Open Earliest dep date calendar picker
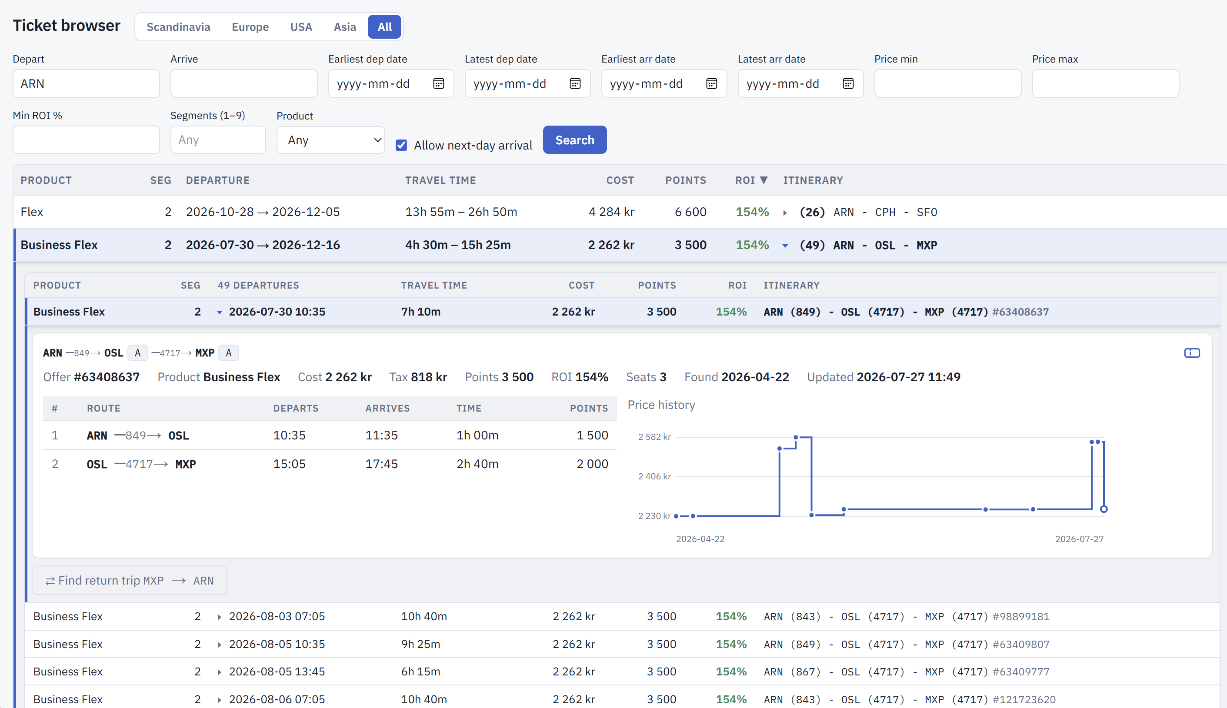 (x=438, y=83)
